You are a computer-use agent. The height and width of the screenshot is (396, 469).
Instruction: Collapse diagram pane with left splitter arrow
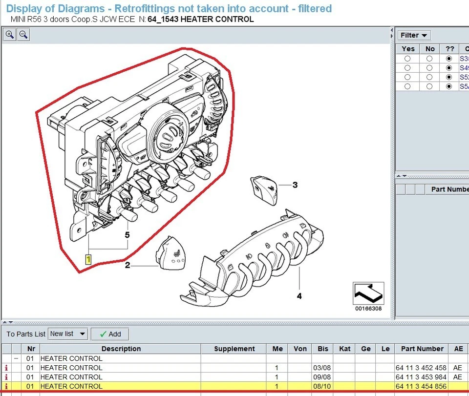(x=392, y=30)
